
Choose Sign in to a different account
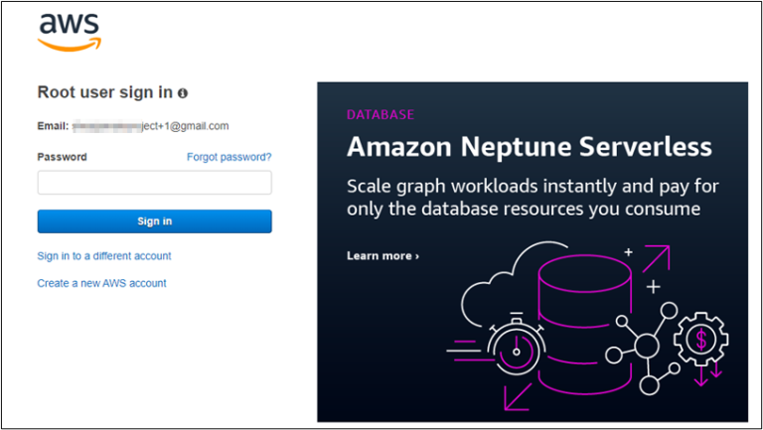[x=104, y=256]
